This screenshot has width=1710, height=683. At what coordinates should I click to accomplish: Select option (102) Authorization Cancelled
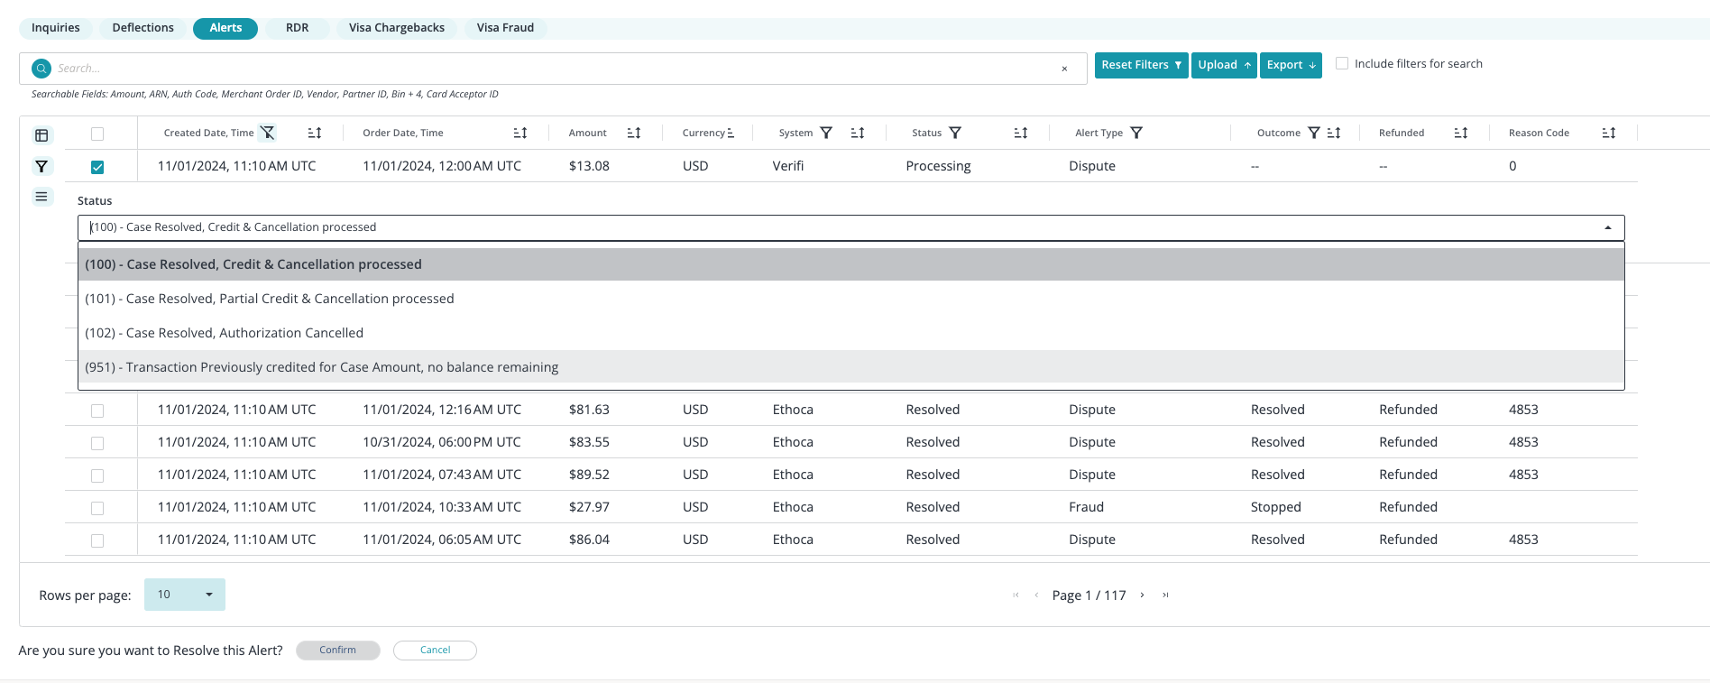click(851, 333)
